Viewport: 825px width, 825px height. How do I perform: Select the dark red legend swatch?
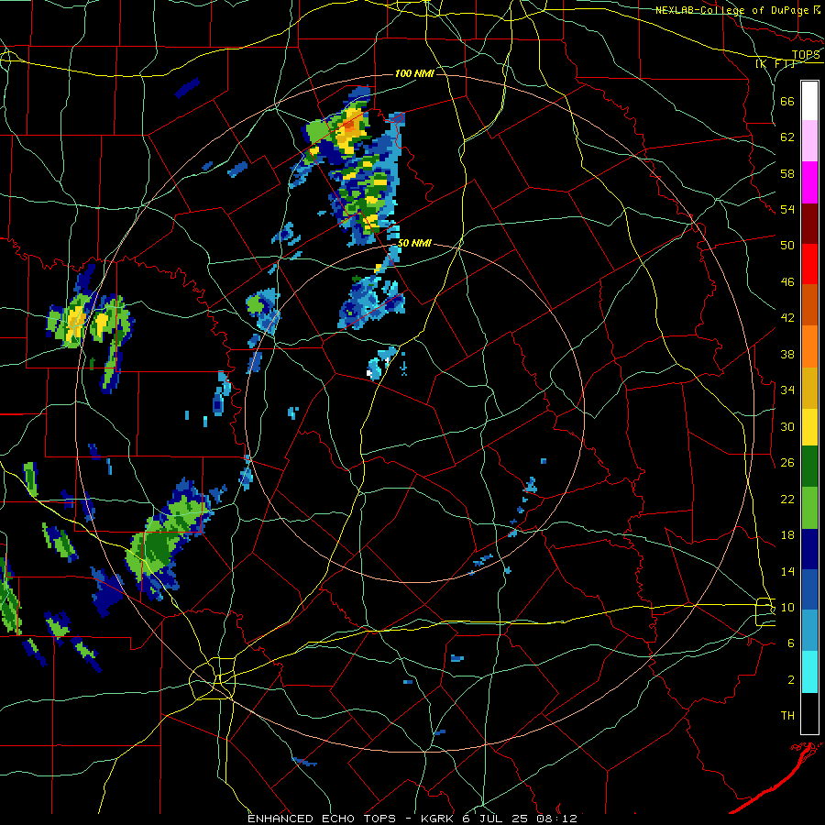[x=809, y=224]
